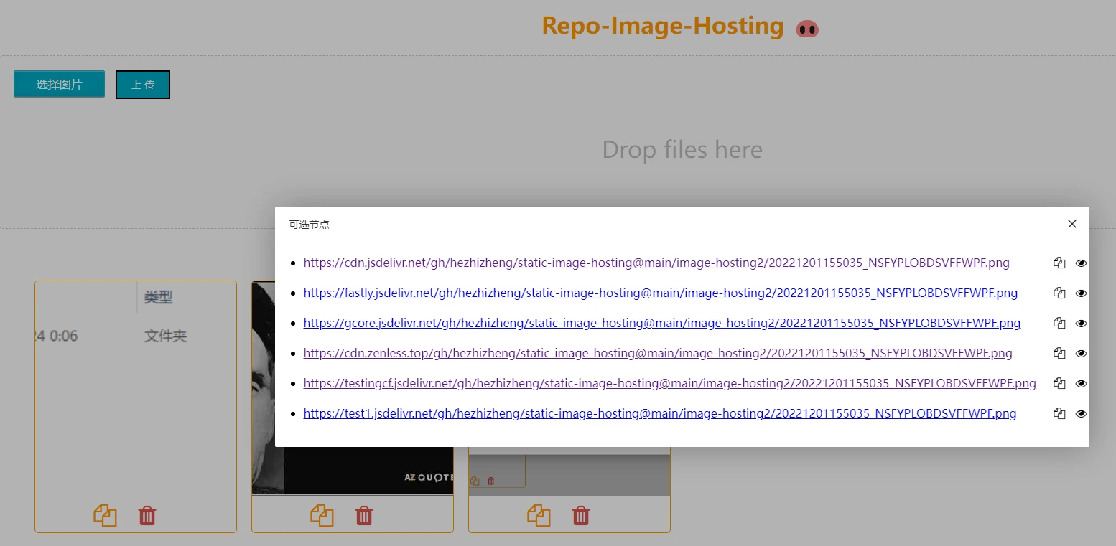
Task: Preview the fastly.jsdelivr.net image via eye icon
Action: click(x=1081, y=293)
